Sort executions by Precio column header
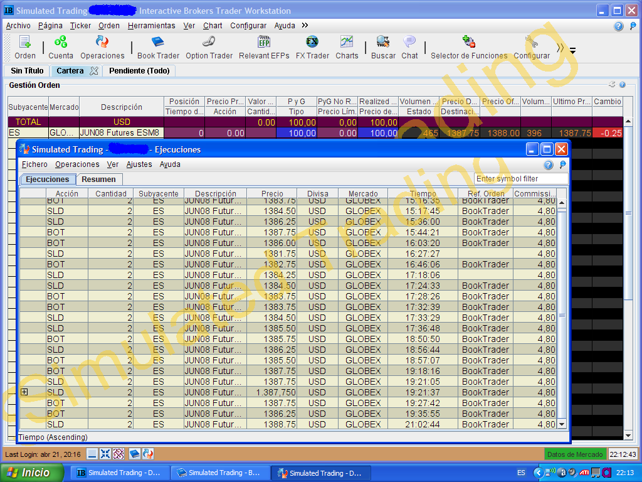 click(x=272, y=194)
